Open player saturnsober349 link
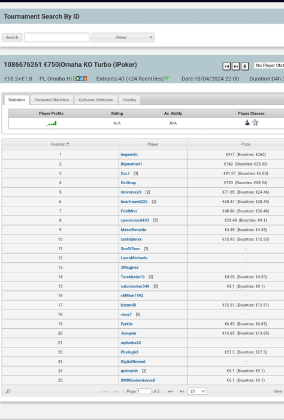Image resolution: width=284 pixels, height=420 pixels. click(x=135, y=286)
